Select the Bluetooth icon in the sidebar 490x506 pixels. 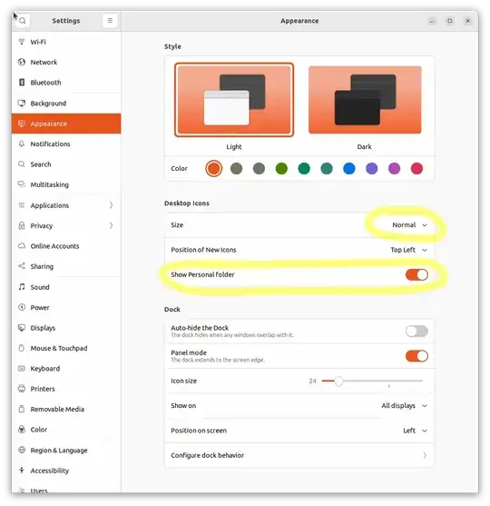pos(22,83)
